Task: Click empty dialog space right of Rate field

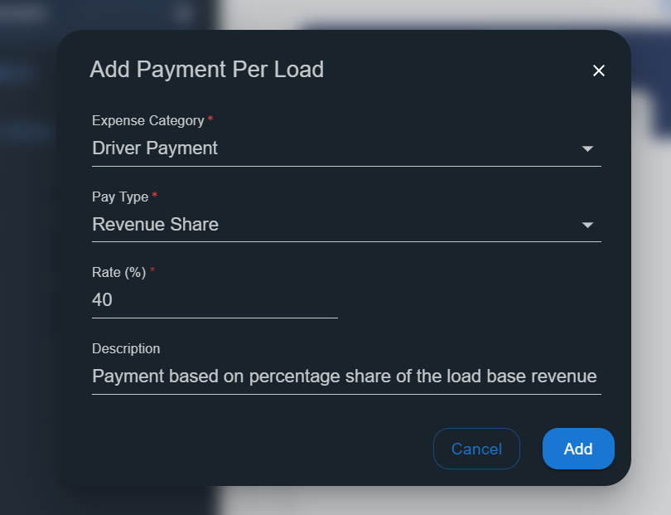Action: pyautogui.click(x=471, y=300)
